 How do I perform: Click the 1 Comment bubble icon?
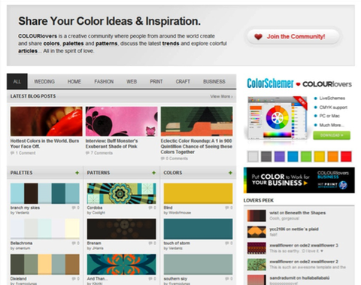12,153
